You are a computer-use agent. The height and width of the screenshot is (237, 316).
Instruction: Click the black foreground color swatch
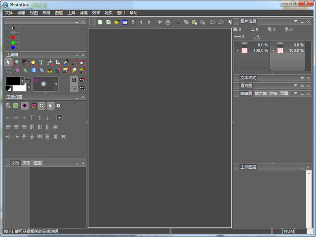coord(12,81)
